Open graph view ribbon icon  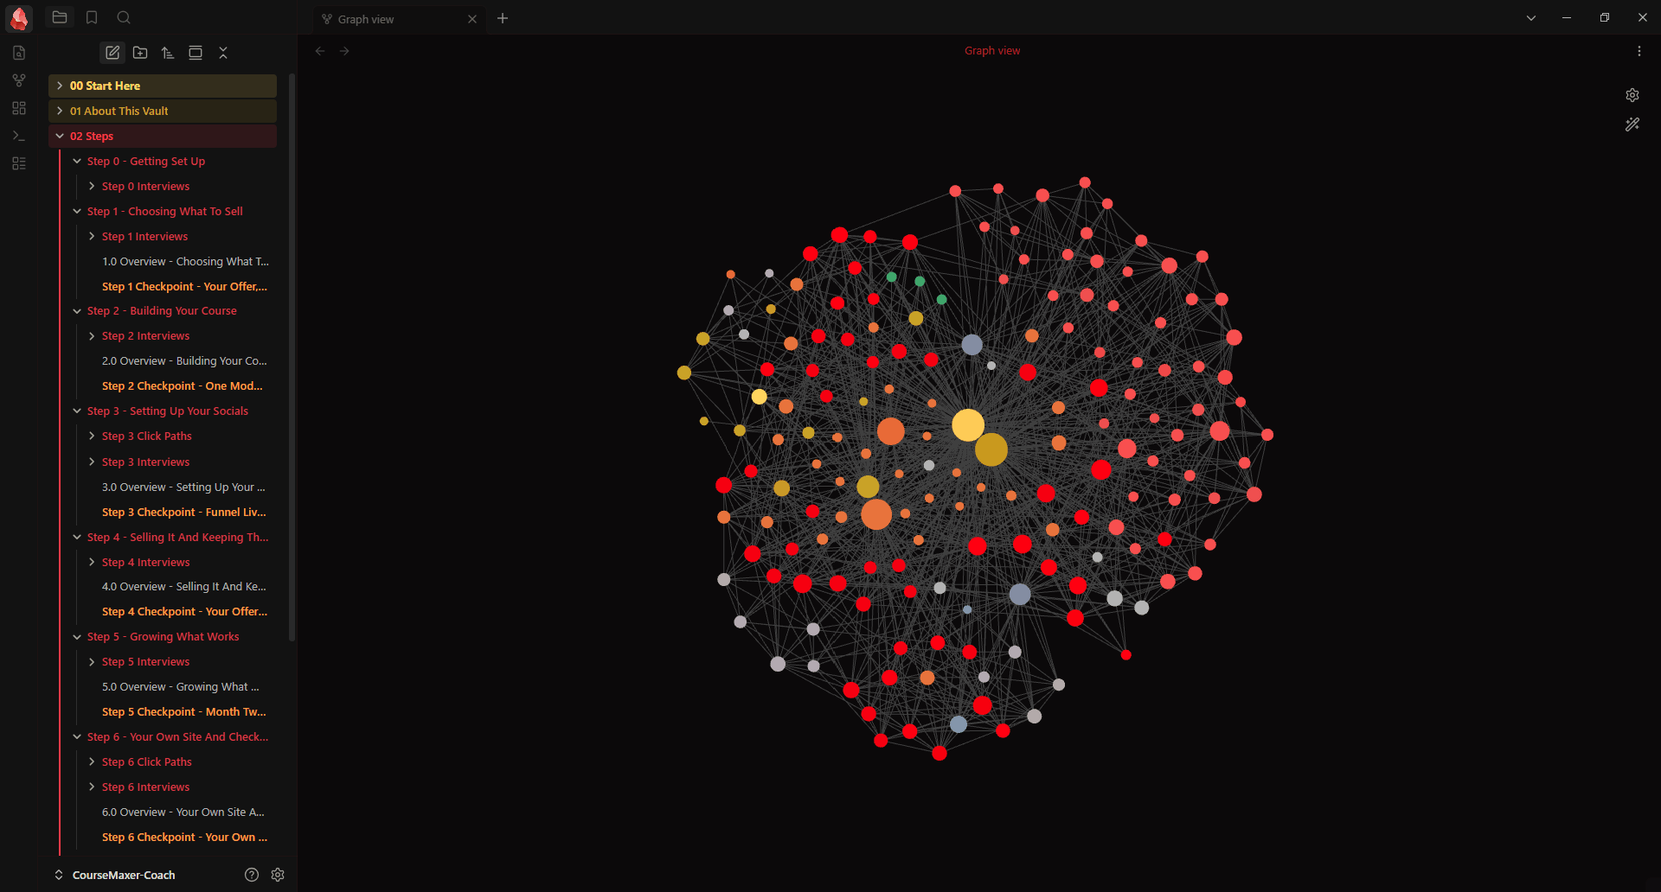(19, 80)
